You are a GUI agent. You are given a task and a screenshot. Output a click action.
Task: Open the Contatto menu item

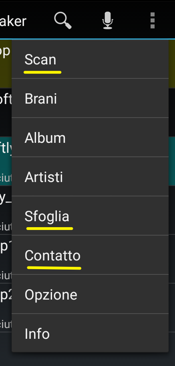click(x=90, y=255)
